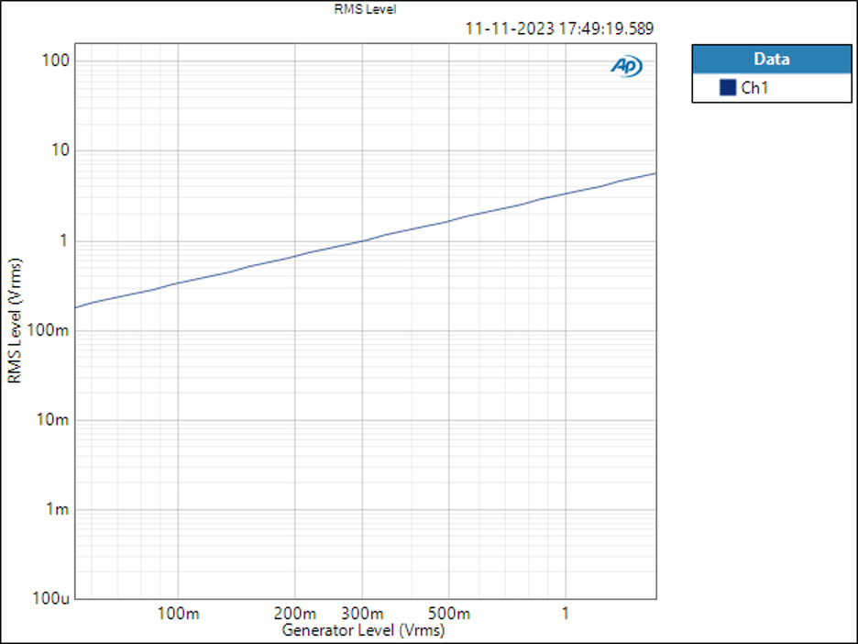Click the Ch1 color swatch in legend

point(727,88)
